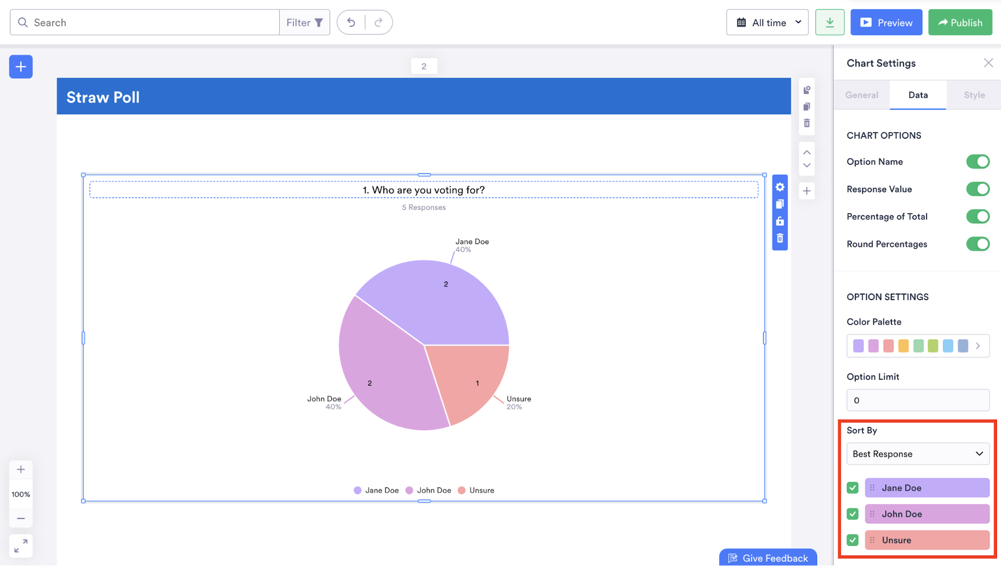Open the Sort By Best Response dropdown

click(x=917, y=454)
